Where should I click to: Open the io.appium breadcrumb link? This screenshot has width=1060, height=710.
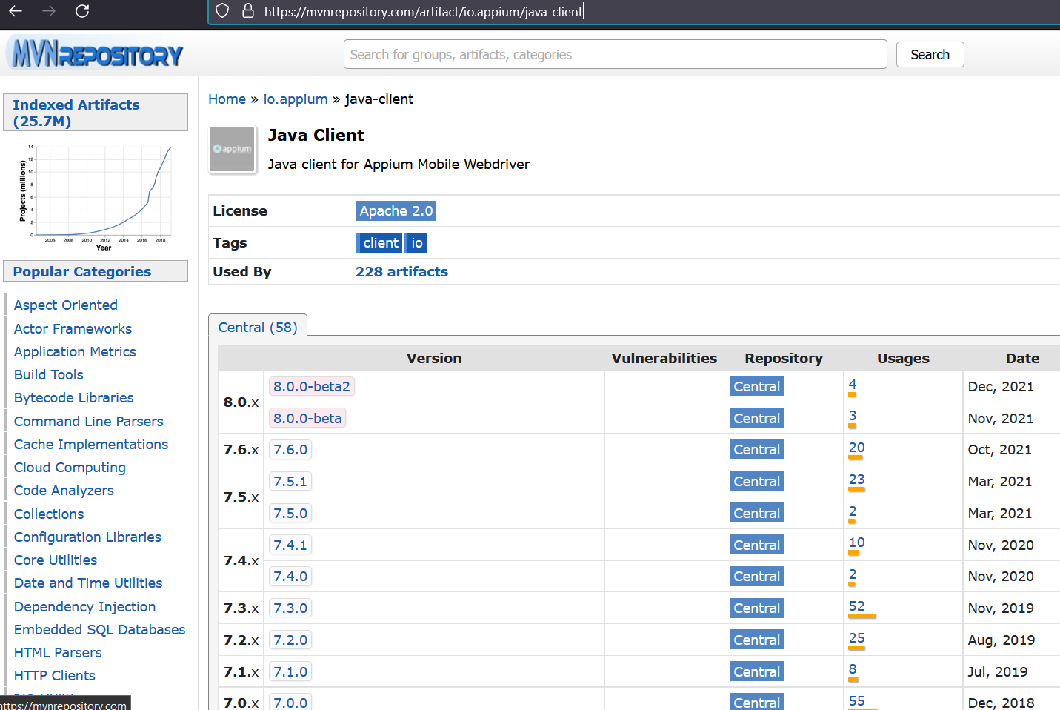296,99
